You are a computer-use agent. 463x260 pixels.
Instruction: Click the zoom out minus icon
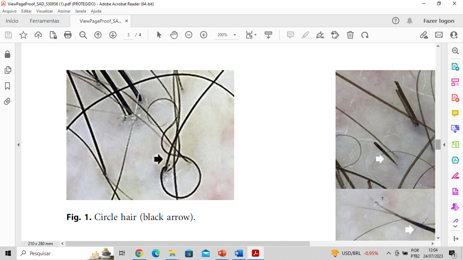189,35
